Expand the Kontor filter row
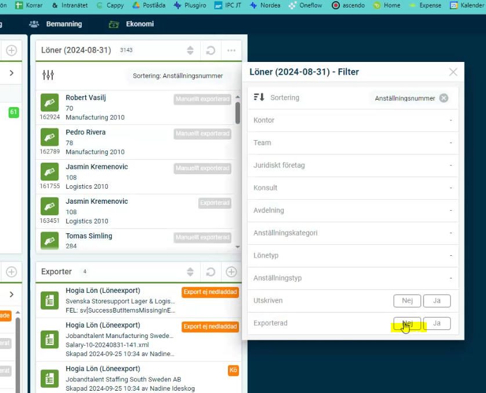Screen dimensions: 486x393 coord(352,120)
